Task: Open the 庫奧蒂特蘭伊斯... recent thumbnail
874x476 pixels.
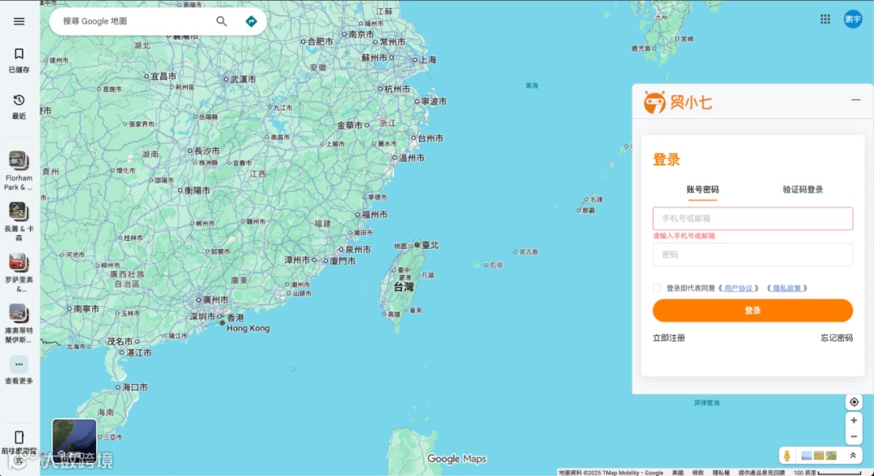Action: point(18,313)
